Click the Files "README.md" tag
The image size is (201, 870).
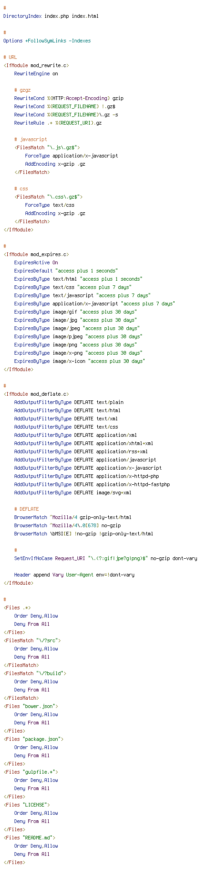click(x=29, y=838)
